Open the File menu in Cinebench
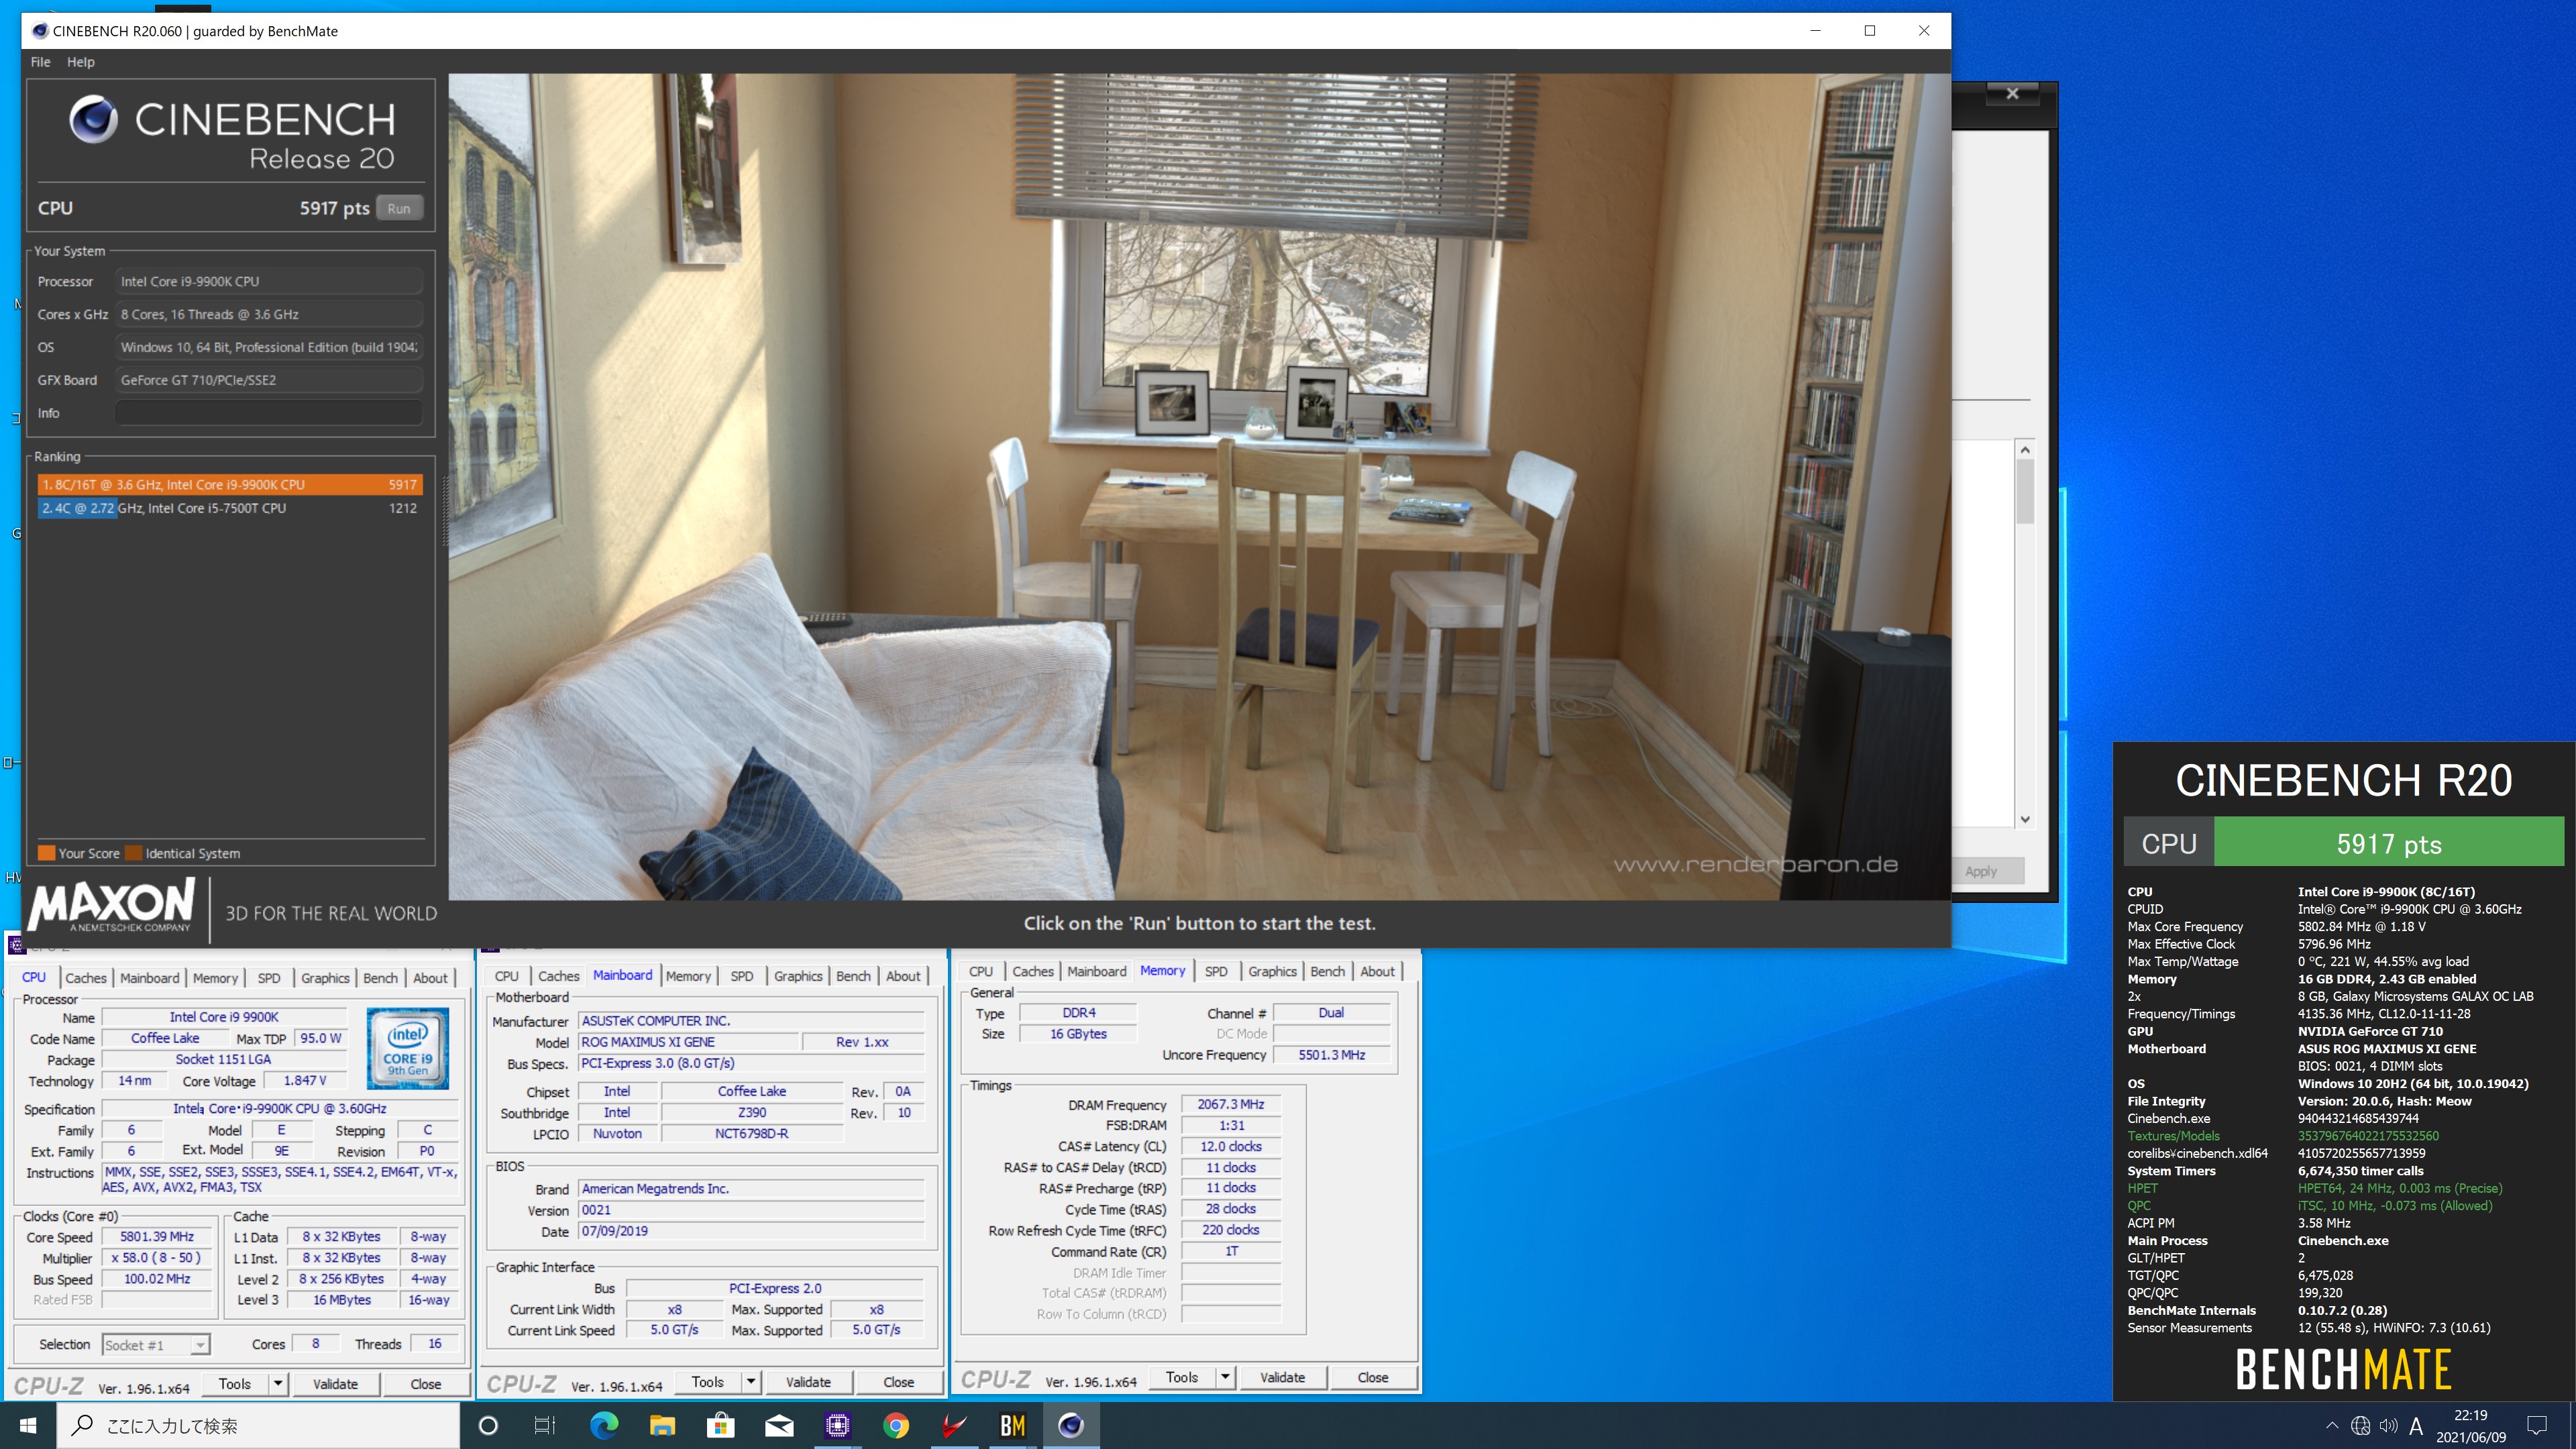2576x1449 pixels. coord(40,62)
